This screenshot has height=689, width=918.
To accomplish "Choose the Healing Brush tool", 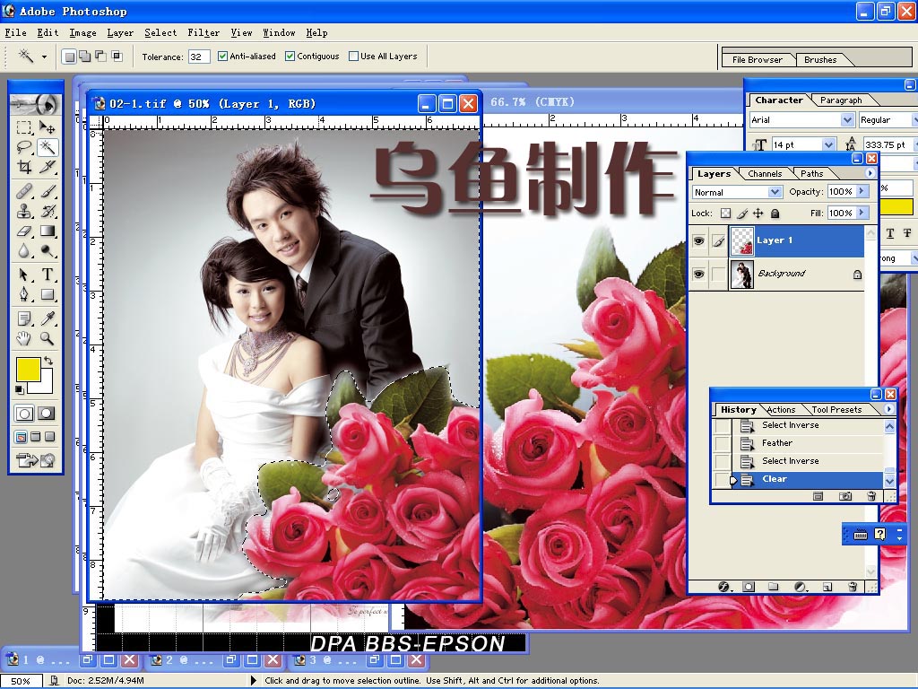I will point(24,192).
